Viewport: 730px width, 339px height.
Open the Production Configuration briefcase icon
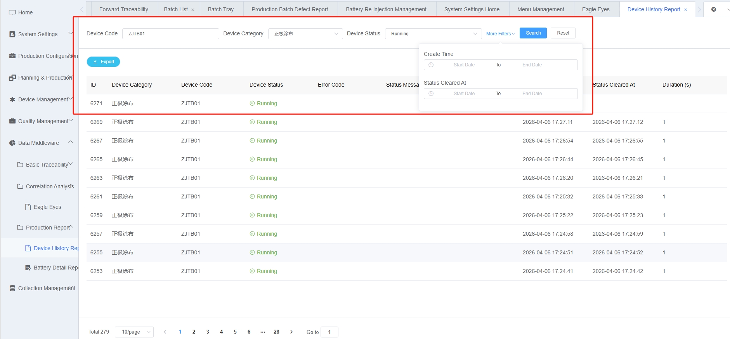tap(12, 56)
